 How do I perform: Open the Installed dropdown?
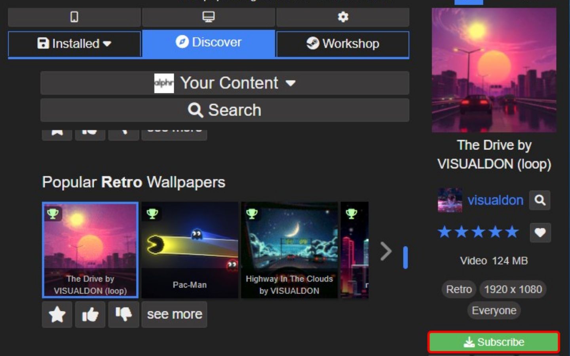pos(74,44)
